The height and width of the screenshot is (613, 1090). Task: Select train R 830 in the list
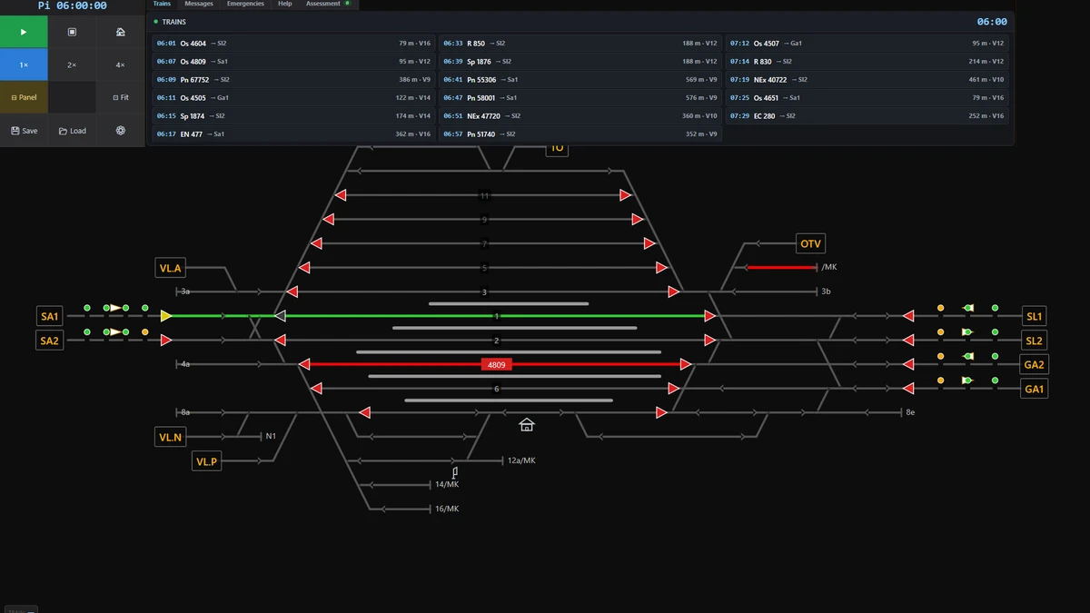point(867,61)
